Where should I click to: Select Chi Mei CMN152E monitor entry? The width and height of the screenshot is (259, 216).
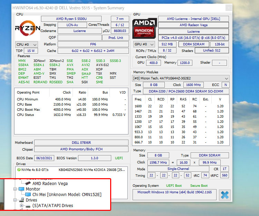pos(67,194)
